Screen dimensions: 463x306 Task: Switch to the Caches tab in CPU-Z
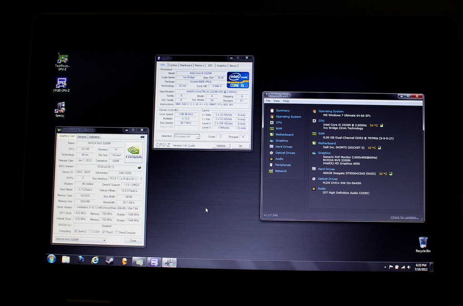pos(173,65)
